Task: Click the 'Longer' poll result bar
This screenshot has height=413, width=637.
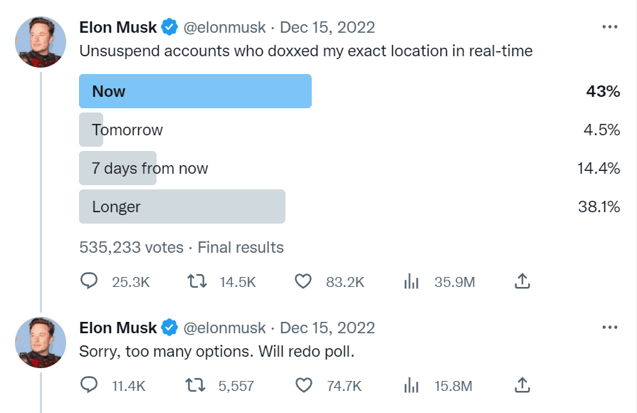Action: (x=182, y=206)
